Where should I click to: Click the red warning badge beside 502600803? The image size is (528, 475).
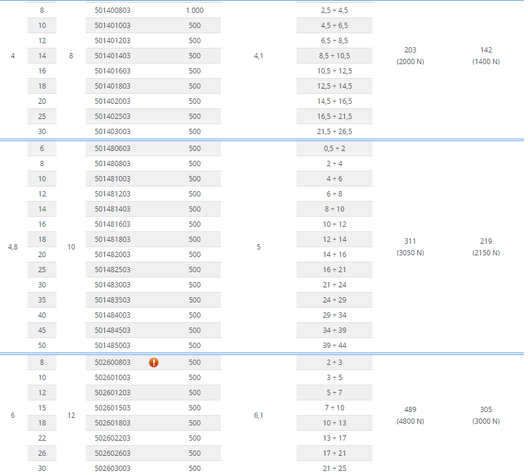[x=154, y=363]
